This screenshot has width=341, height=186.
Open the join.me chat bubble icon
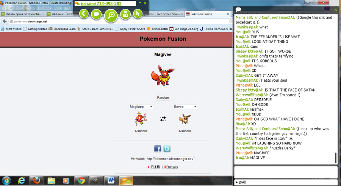coord(96,14)
